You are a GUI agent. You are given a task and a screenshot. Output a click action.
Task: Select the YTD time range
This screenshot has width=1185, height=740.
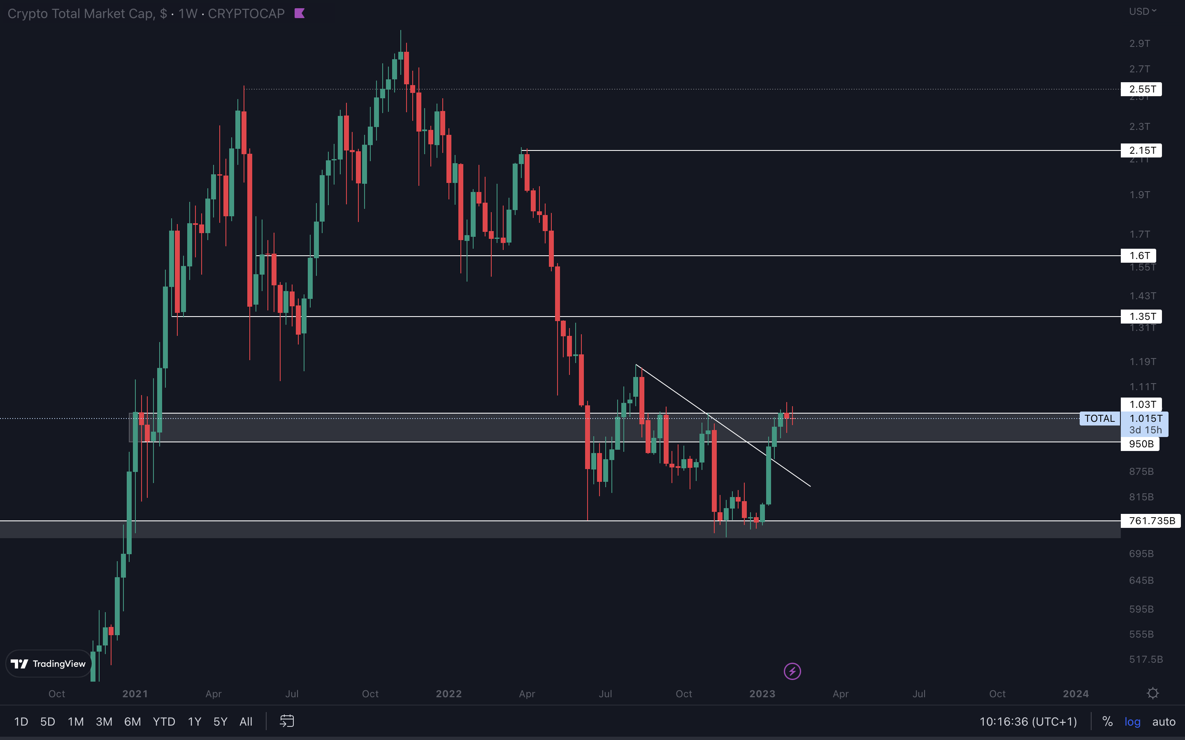[163, 721]
